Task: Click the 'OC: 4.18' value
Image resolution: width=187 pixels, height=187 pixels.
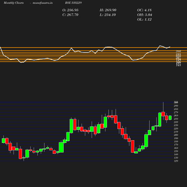Action: coord(144,10)
